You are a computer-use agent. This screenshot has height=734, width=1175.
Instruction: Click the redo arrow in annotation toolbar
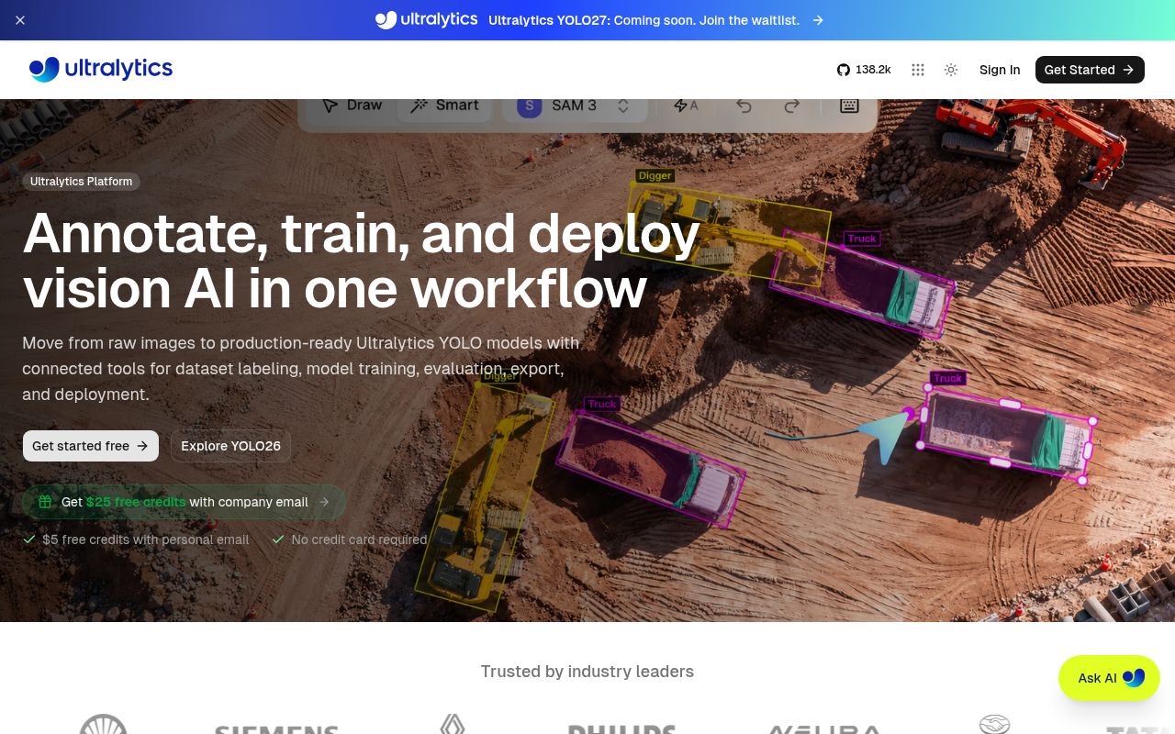point(791,106)
